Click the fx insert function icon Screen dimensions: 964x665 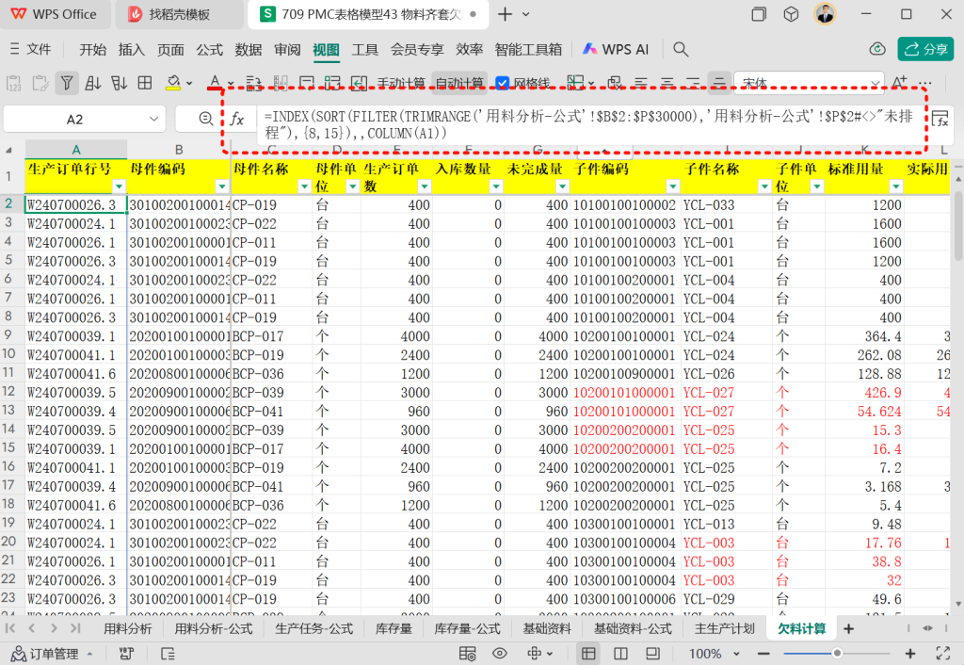[x=236, y=120]
